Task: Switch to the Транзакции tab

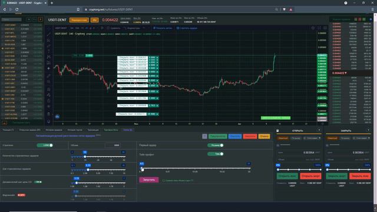Action: [x=93, y=130]
